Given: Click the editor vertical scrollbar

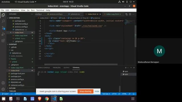Looking at the screenshot, I should click(x=135, y=36).
